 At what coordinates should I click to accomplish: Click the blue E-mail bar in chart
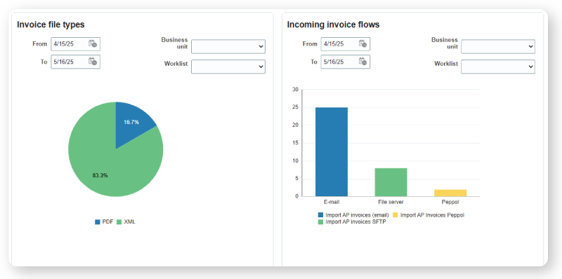click(332, 151)
